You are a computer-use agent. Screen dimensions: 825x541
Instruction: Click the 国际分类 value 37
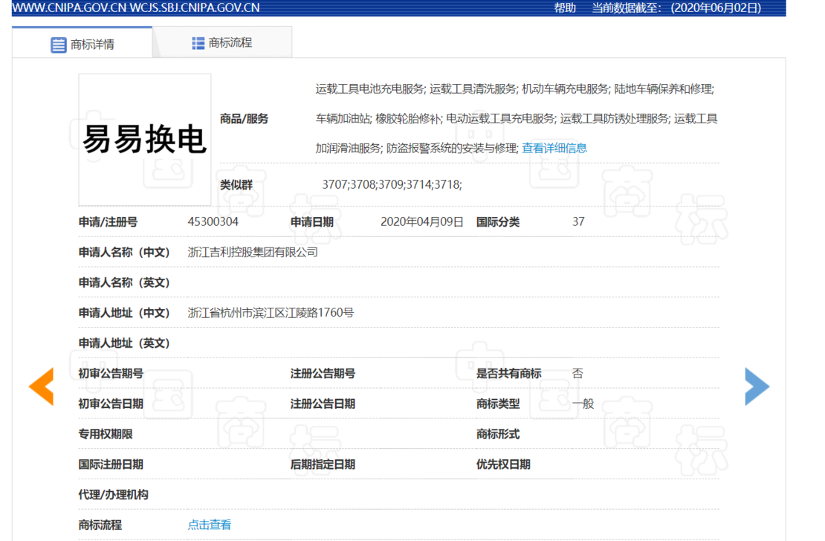coord(578,221)
